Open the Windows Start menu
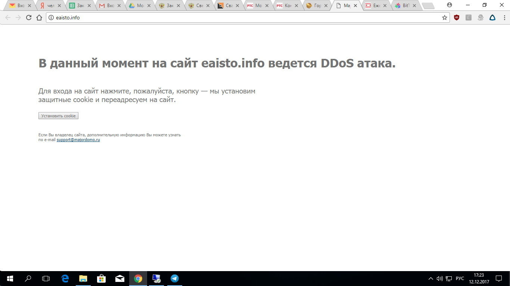Viewport: 510px width, 286px height. tap(10, 279)
